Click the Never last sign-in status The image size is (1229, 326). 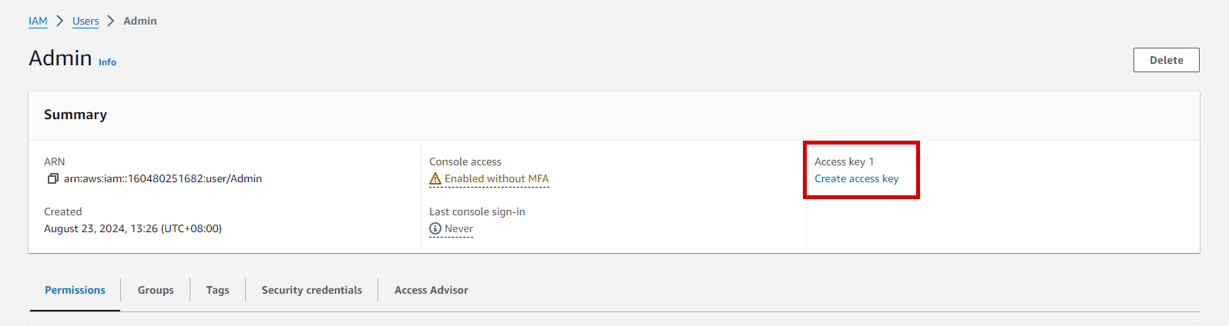pyautogui.click(x=458, y=228)
